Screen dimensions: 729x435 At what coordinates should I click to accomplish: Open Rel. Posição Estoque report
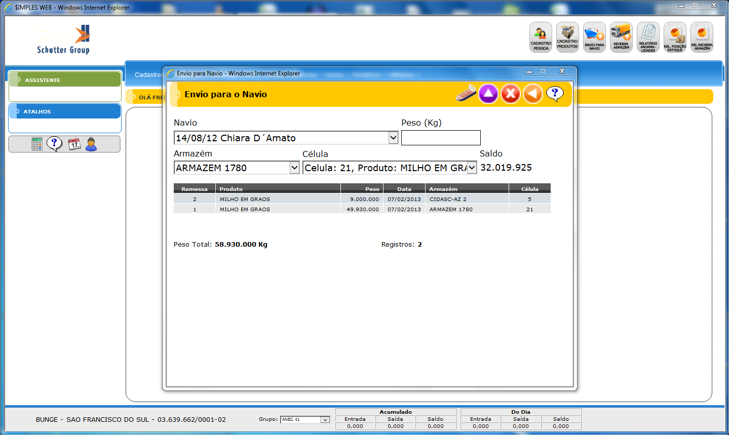click(x=675, y=37)
